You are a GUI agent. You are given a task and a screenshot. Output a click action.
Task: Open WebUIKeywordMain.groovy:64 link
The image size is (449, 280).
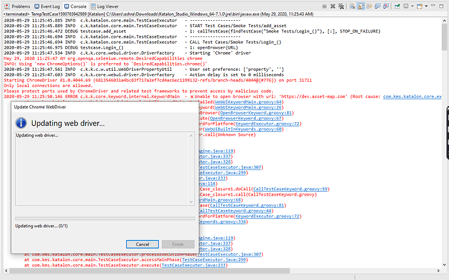pyautogui.click(x=249, y=102)
